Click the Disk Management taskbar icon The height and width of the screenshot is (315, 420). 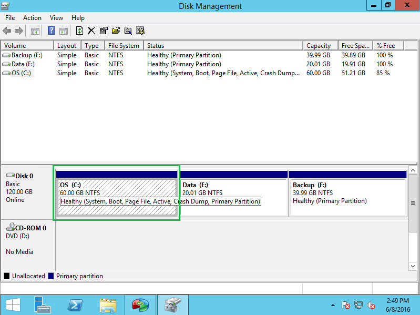point(173,305)
